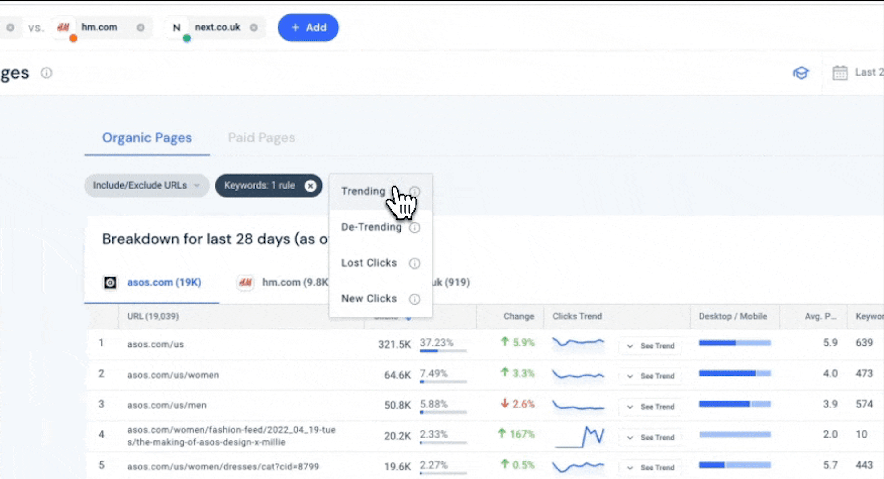
Task: Switch to Organic Pages tab
Action: coord(147,138)
